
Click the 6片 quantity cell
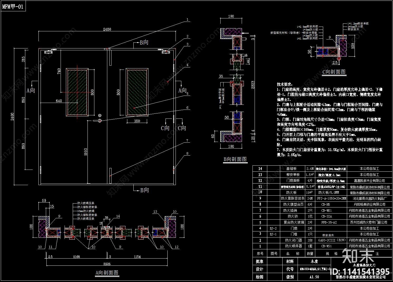point(310,204)
